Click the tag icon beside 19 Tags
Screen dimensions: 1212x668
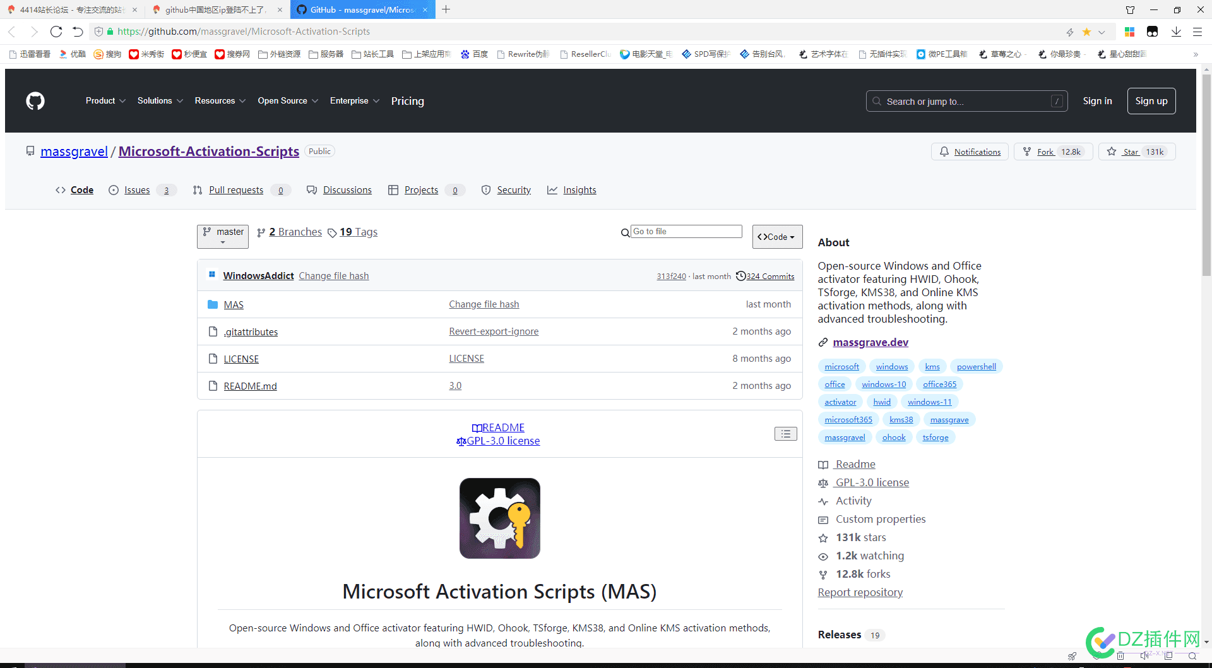(x=332, y=233)
